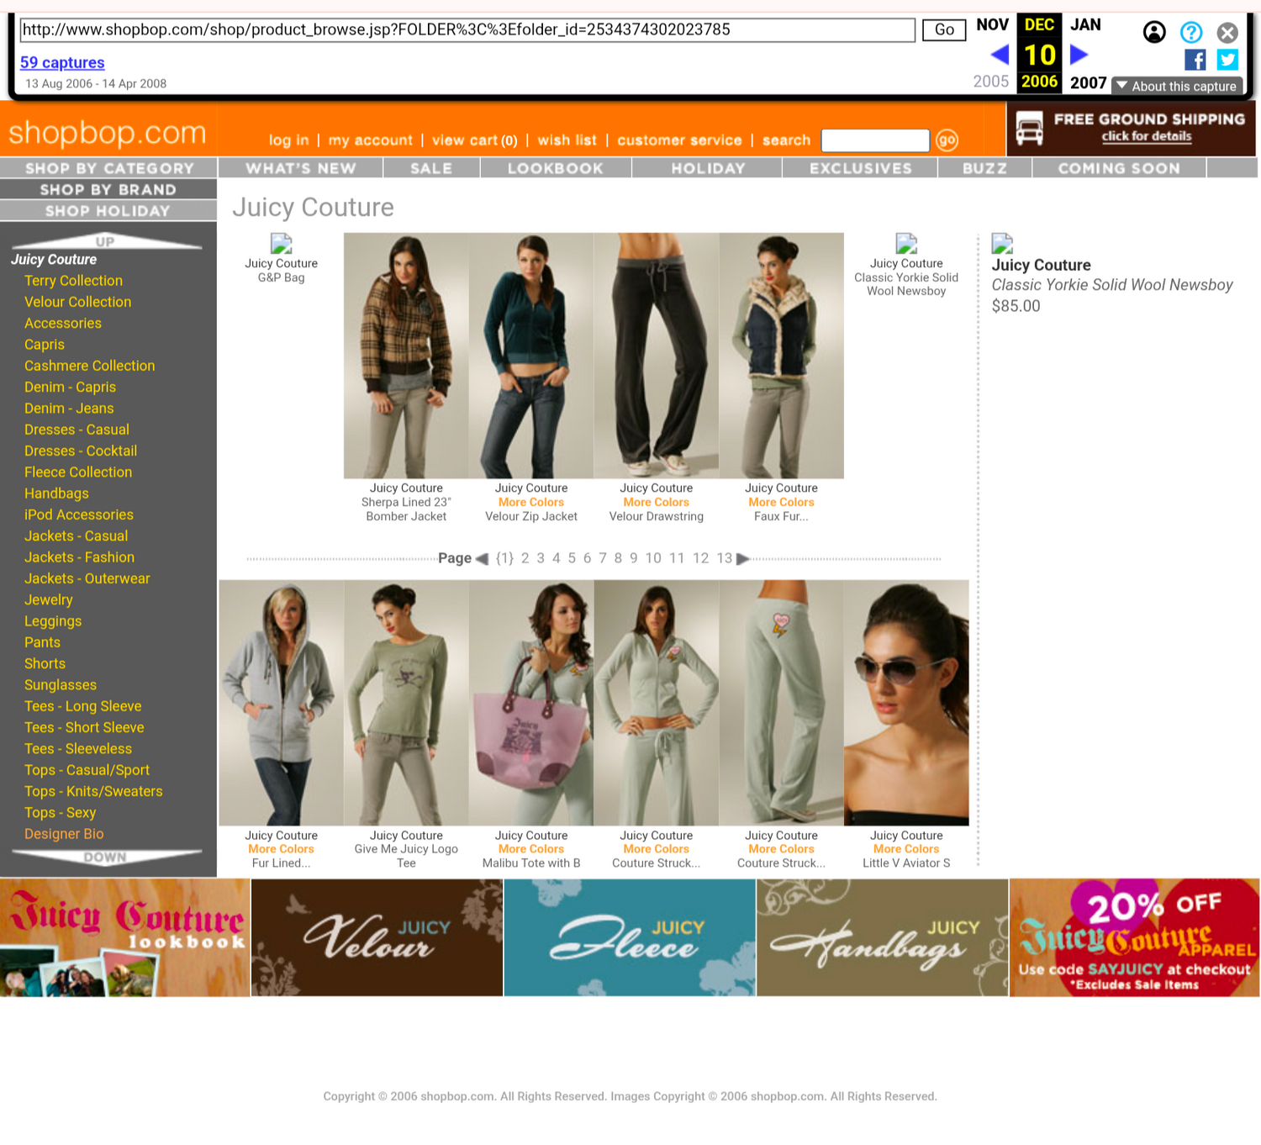Go to page 7 in pagination
This screenshot has height=1145, width=1261.
click(603, 558)
